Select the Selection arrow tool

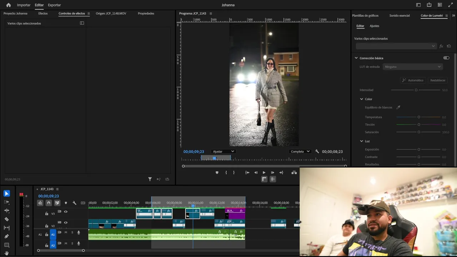click(x=6, y=193)
